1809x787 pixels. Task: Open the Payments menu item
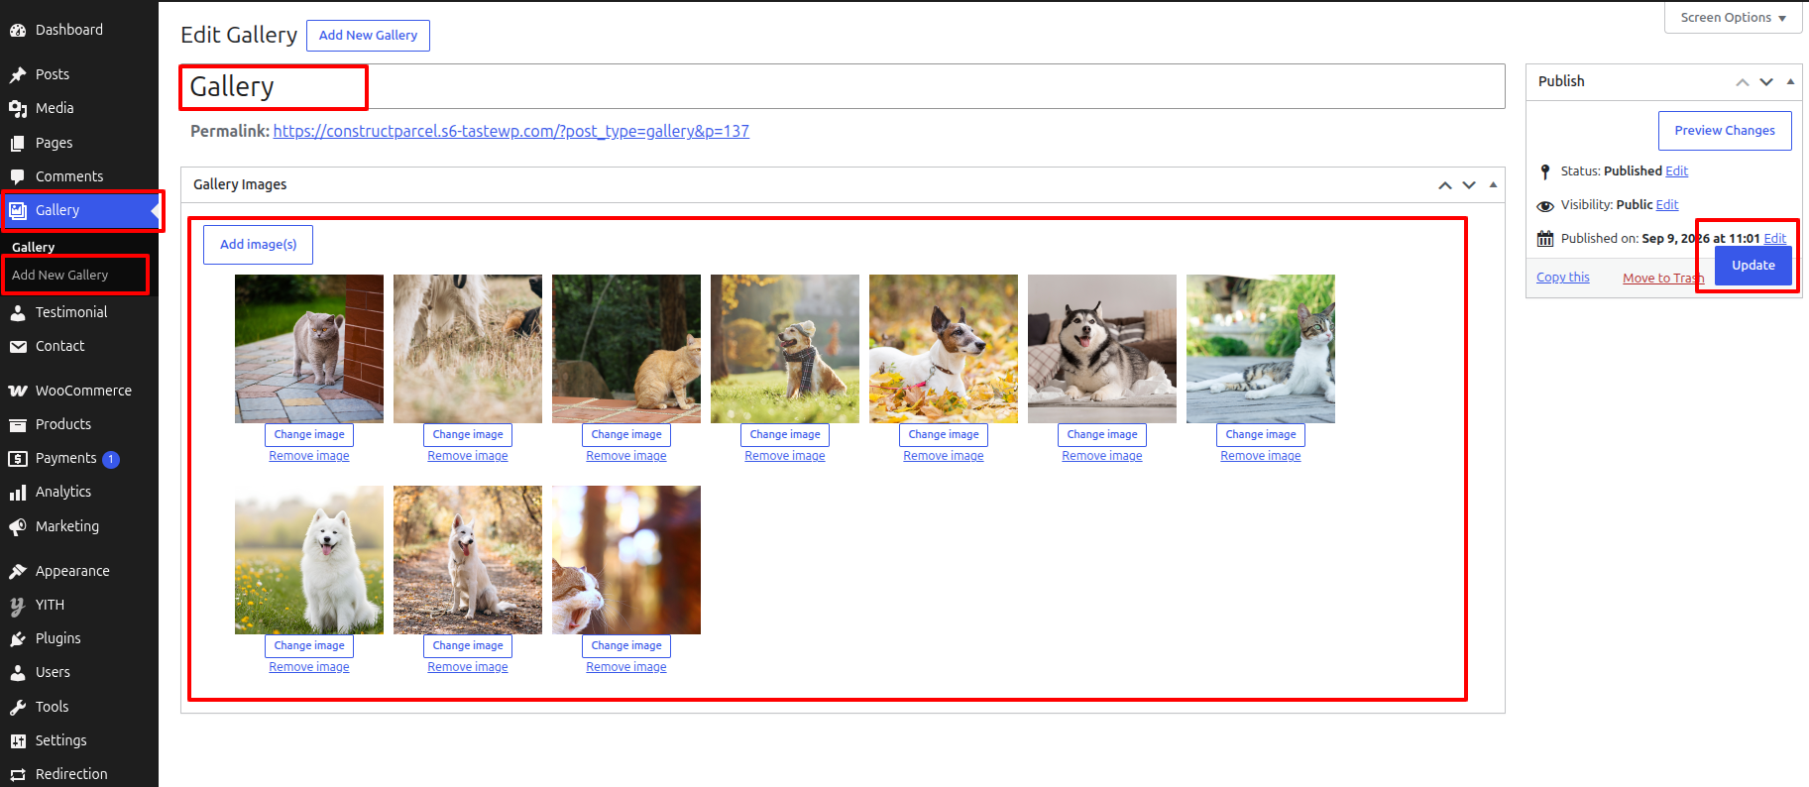[79, 459]
